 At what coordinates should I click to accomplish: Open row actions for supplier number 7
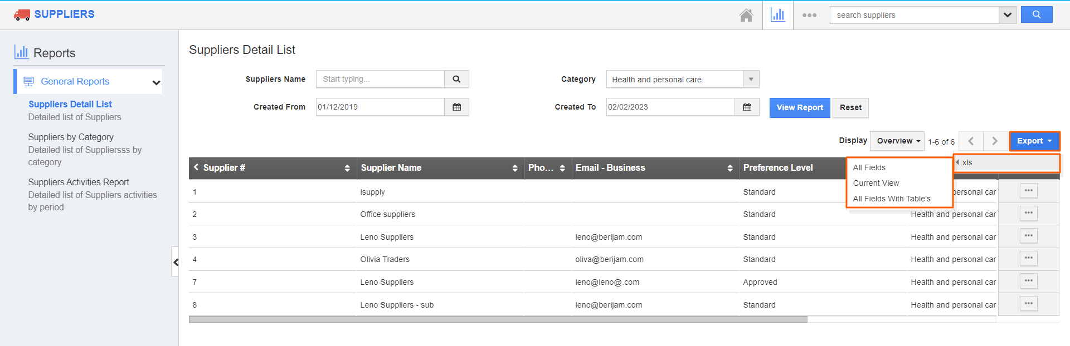tap(1029, 281)
